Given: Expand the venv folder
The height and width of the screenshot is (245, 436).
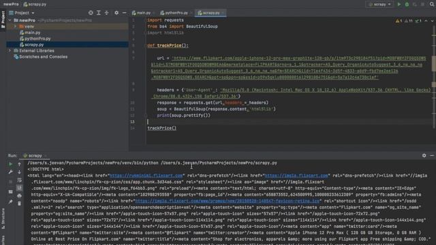Looking at the screenshot, I should click(x=15, y=27).
